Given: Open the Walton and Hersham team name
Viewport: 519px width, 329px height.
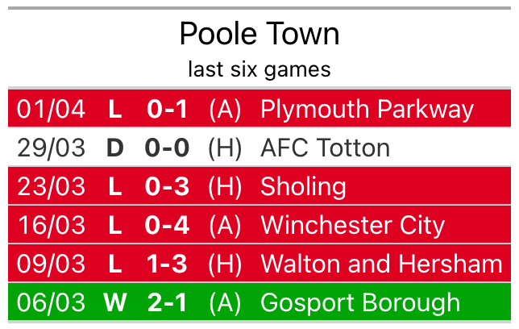Looking at the screenshot, I should [x=381, y=264].
